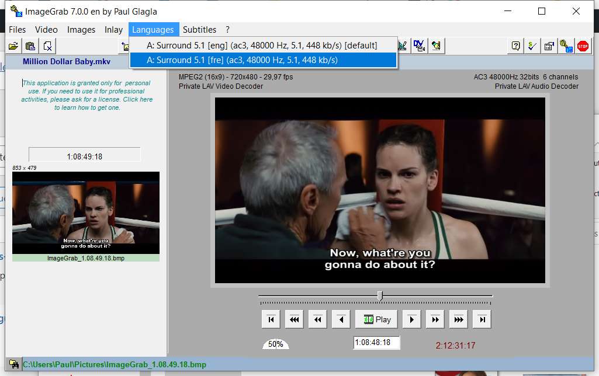Click the DV camera toolbar icon
Viewport: 599px width, 376px height.
click(x=419, y=46)
